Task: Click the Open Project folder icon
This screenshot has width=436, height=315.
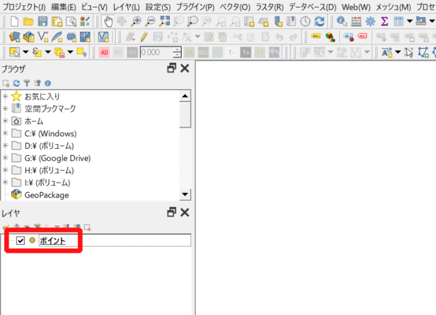Action: [28, 22]
